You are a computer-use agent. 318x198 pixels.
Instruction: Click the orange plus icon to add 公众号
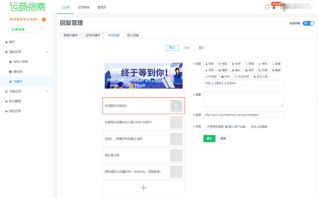tap(44, 19)
